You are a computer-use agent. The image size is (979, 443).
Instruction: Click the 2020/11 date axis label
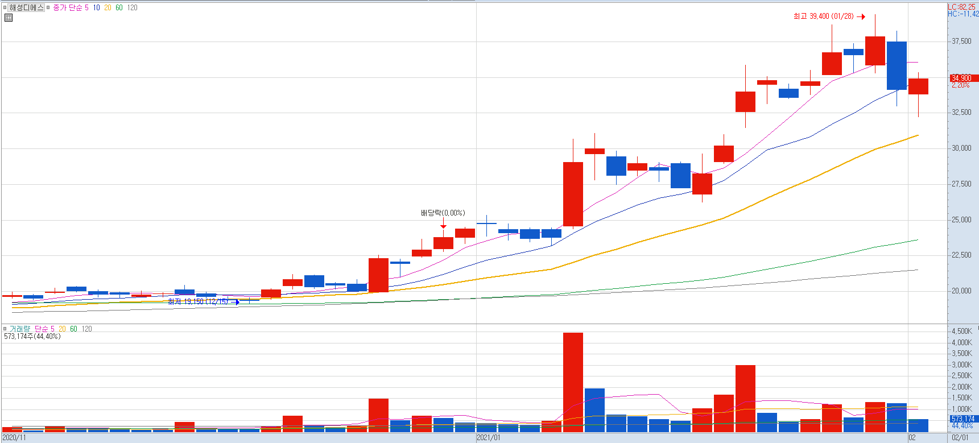click(x=14, y=438)
